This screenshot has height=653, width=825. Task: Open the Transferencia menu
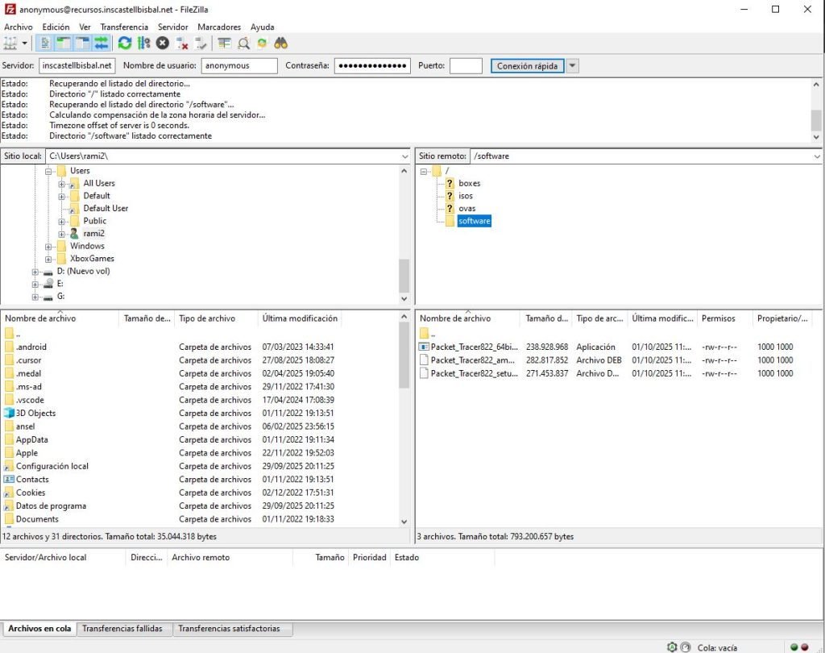pyautogui.click(x=124, y=27)
